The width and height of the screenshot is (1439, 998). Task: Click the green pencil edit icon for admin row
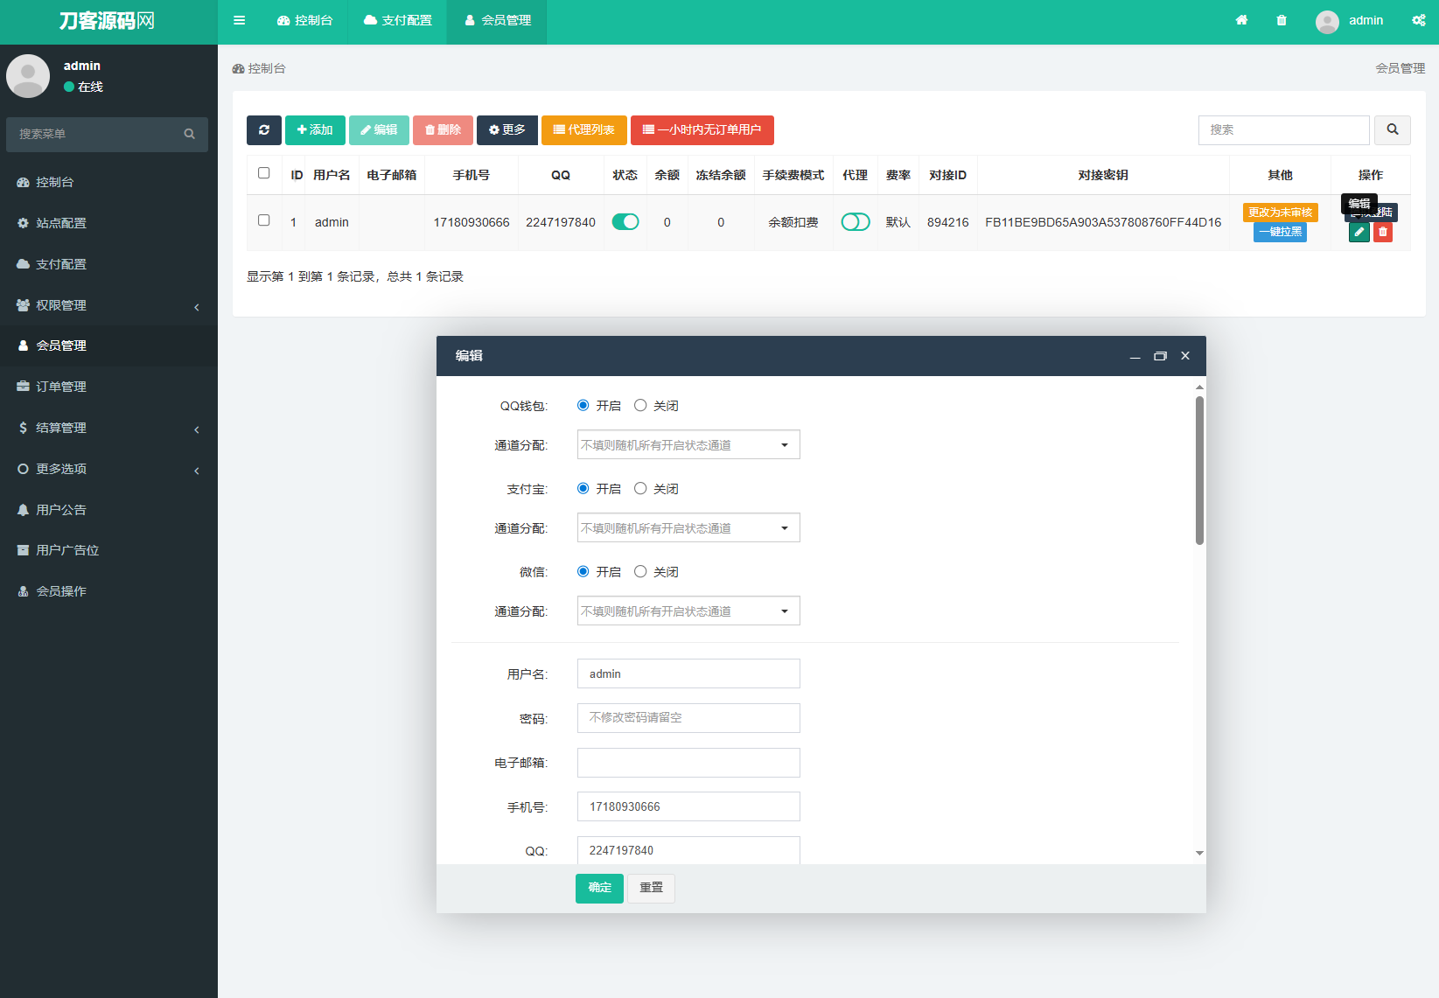click(1359, 232)
